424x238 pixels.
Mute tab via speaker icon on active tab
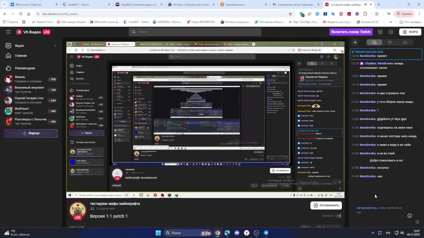tap(365, 5)
